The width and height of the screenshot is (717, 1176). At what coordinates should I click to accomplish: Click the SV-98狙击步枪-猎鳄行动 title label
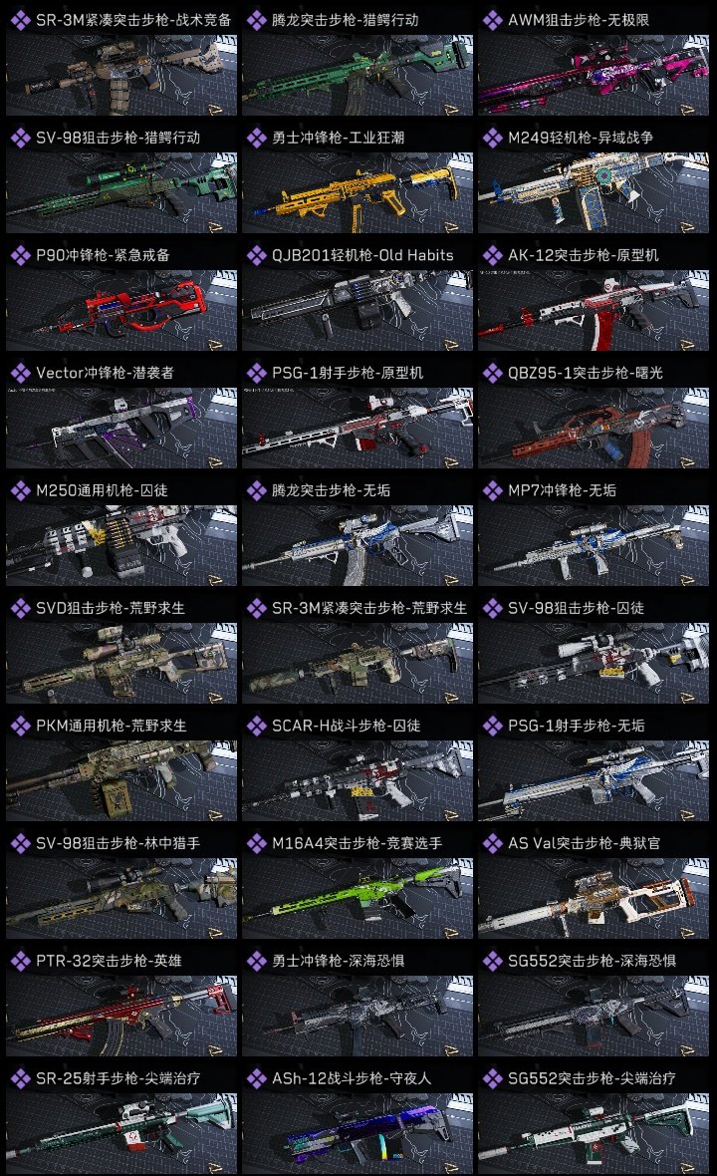click(x=118, y=138)
